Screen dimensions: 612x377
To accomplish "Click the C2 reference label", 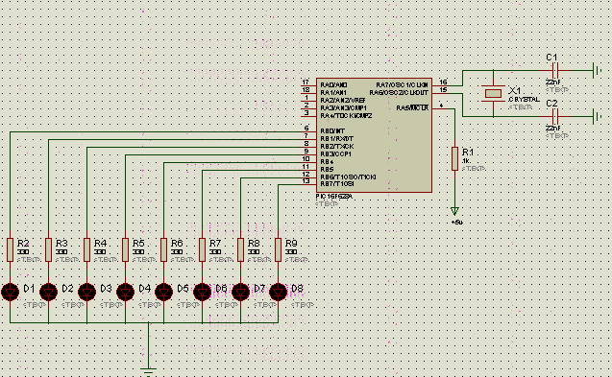I will click(x=551, y=104).
